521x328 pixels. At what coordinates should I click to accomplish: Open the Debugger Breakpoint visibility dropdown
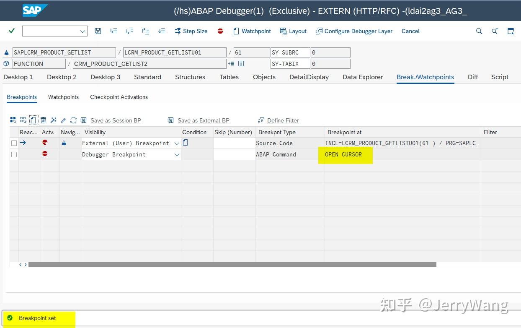[177, 154]
